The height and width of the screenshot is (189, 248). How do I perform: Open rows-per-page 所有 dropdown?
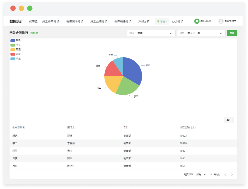pos(201,174)
